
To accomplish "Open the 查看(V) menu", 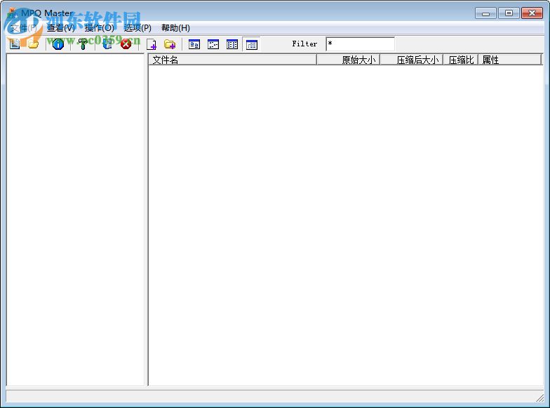I will [60, 28].
